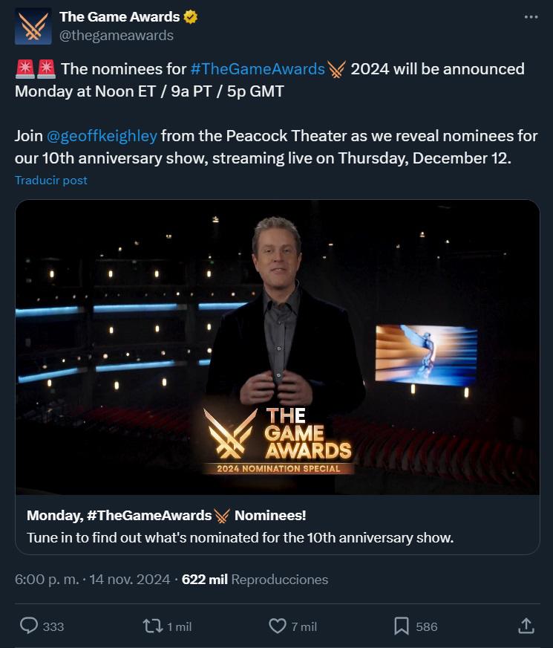Click the Traducir post link
The width and height of the screenshot is (553, 648).
[51, 181]
